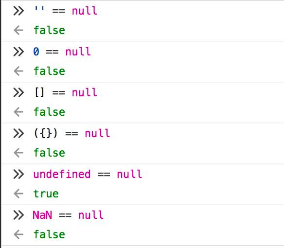This screenshot has width=284, height=248.
Task: Click the input chevron beside '' == null
Action: (x=18, y=11)
